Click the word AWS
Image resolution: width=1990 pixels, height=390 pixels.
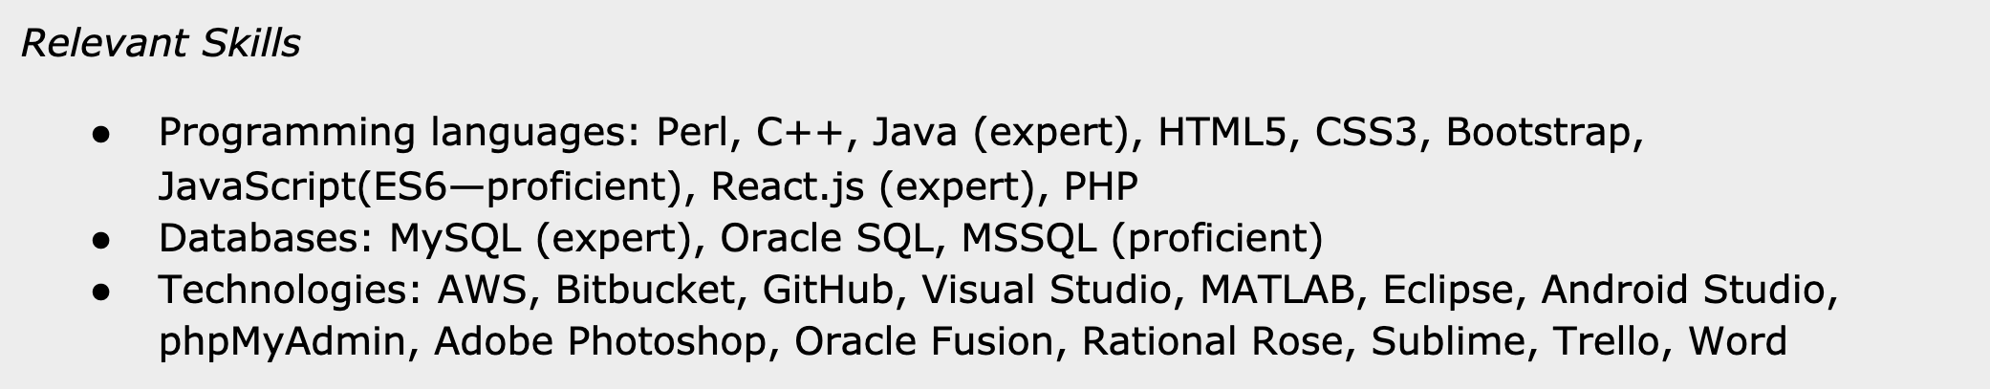pyautogui.click(x=482, y=290)
